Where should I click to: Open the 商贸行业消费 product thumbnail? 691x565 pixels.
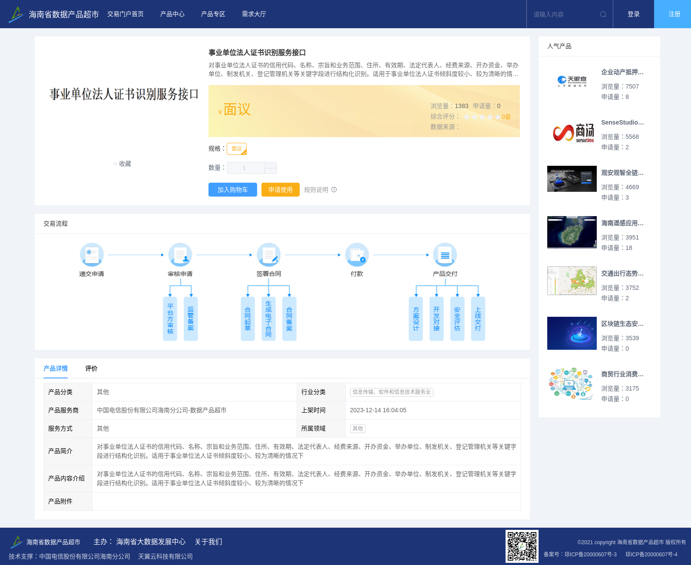572,384
